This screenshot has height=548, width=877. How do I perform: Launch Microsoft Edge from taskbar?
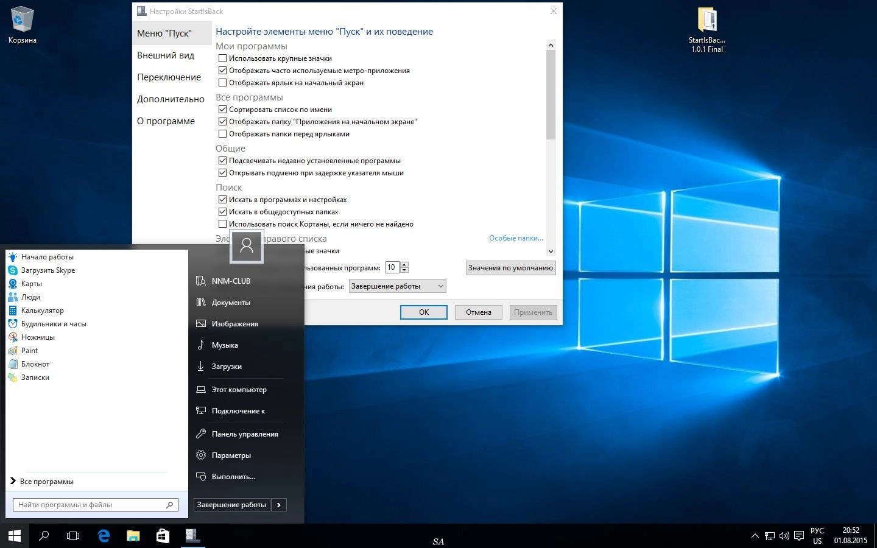(104, 536)
